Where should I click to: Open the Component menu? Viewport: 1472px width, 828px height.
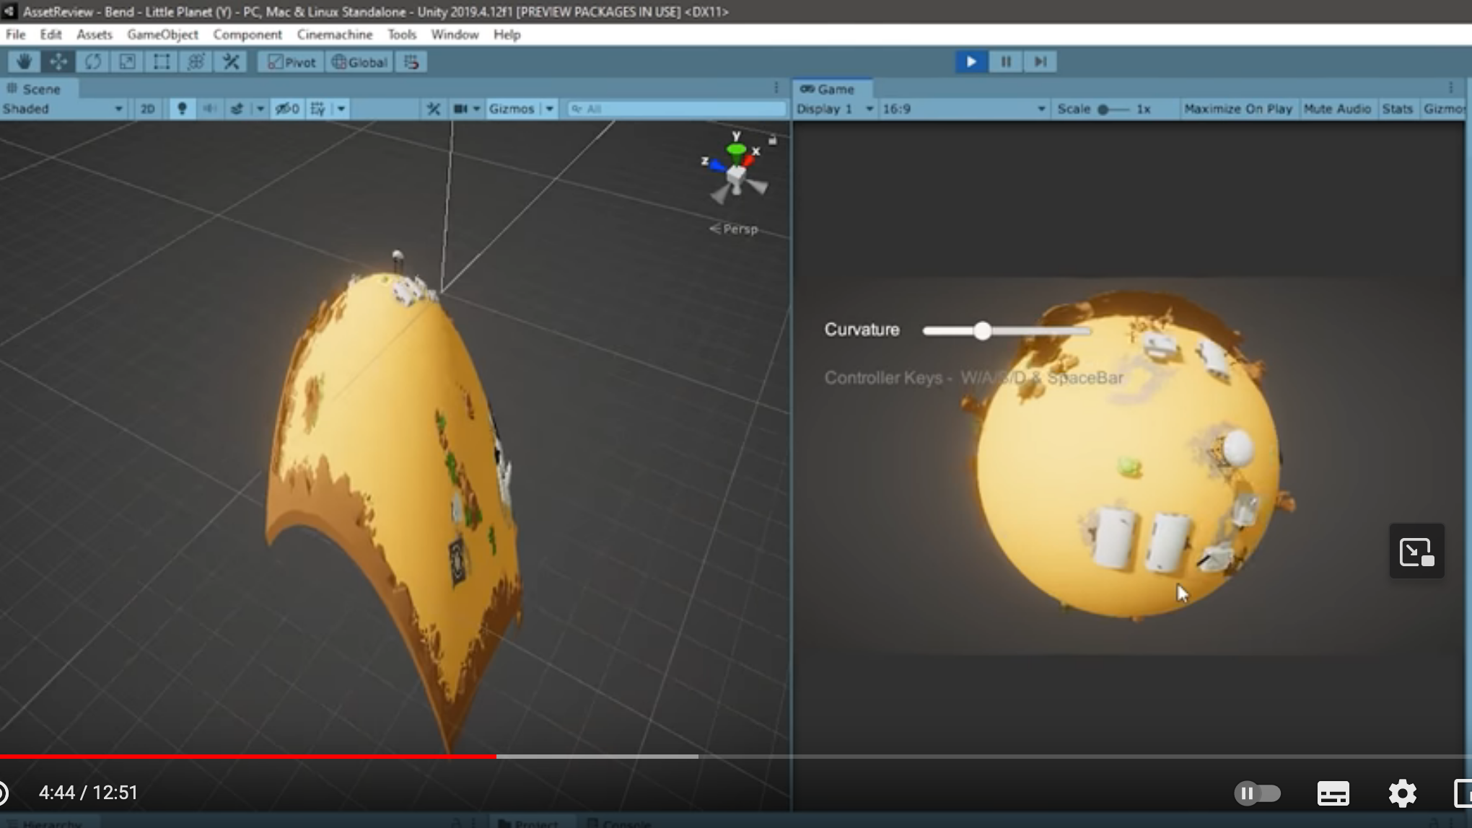tap(247, 35)
